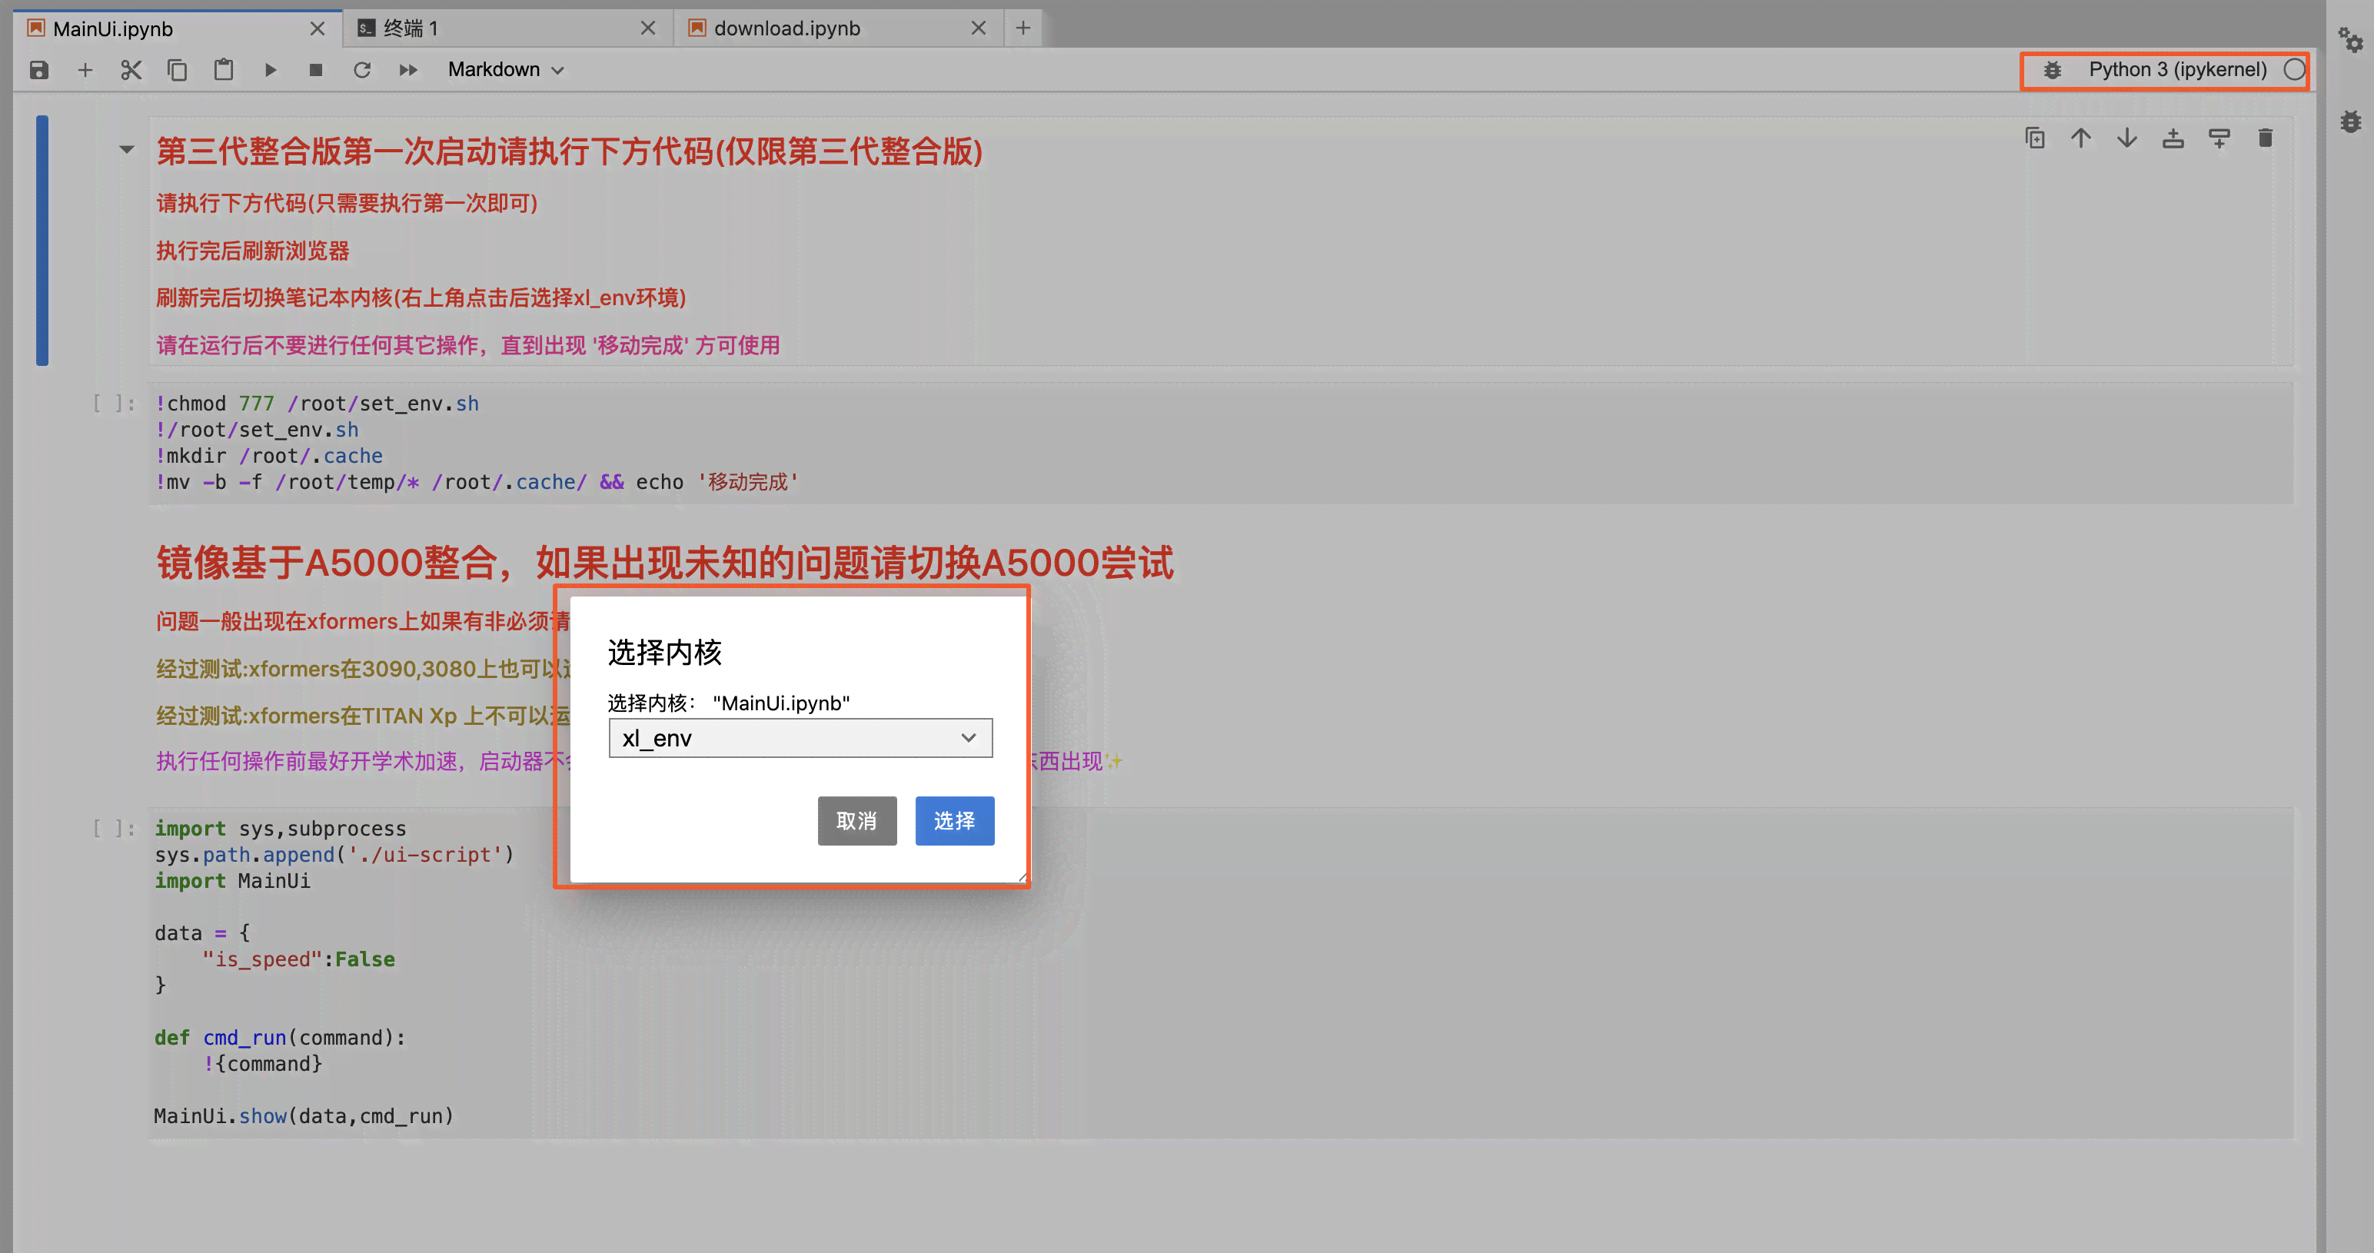Restart kernel and run all cells
The height and width of the screenshot is (1253, 2374).
point(408,70)
